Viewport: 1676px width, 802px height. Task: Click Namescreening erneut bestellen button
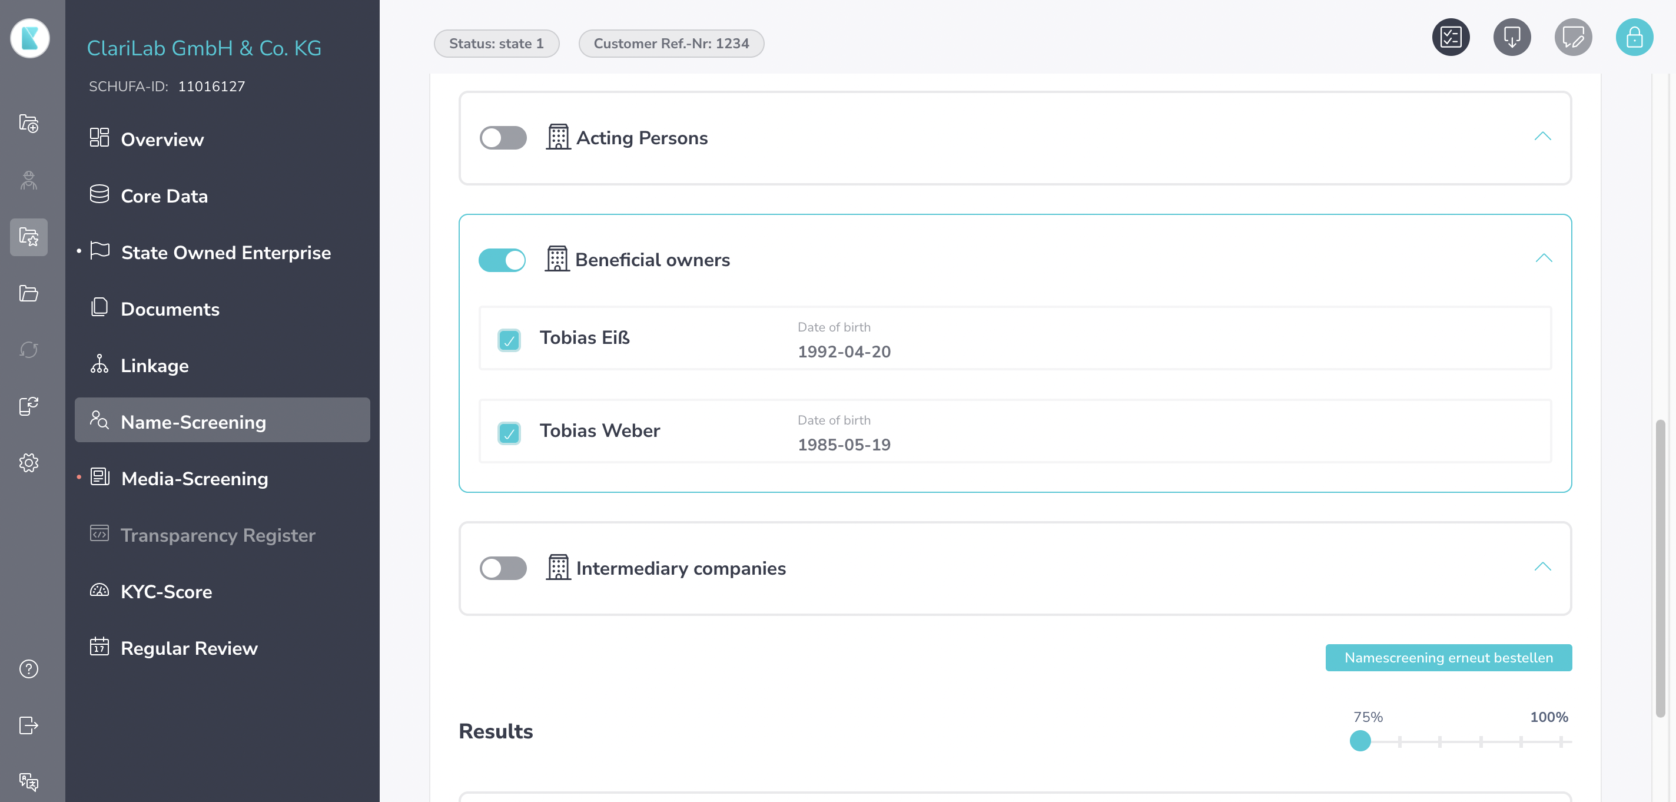click(1448, 658)
